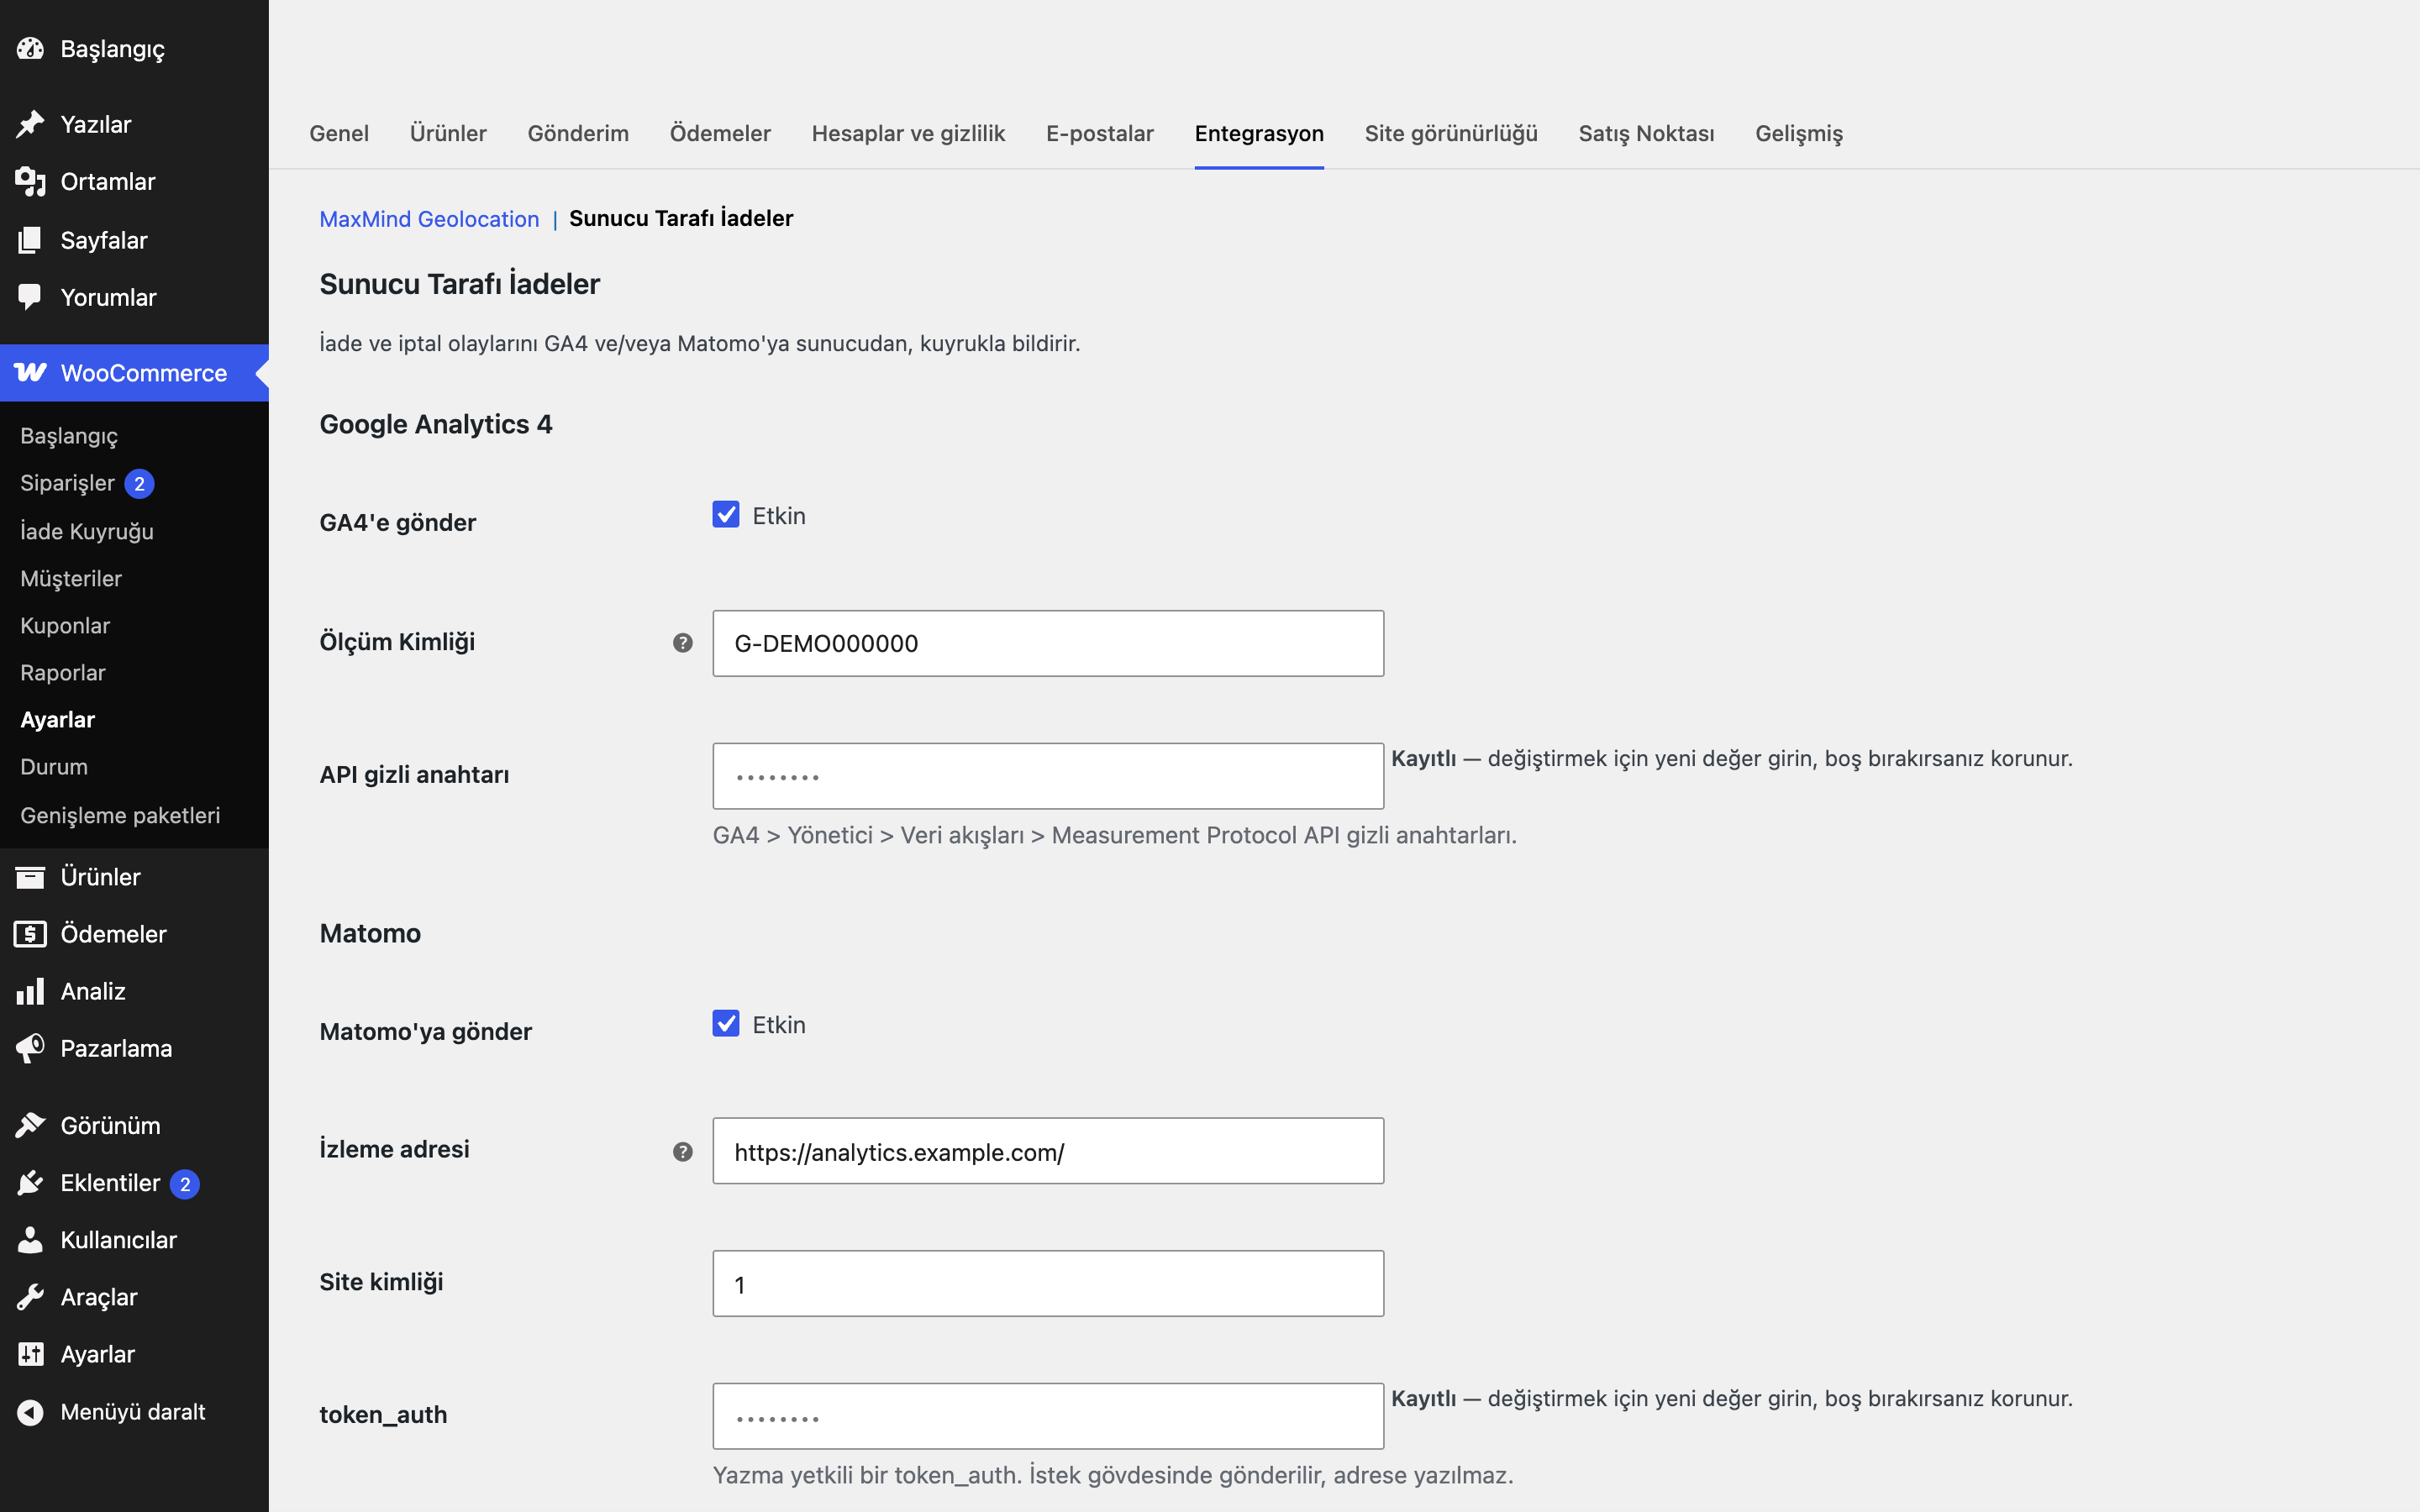Click the Ölçüm Kimliği input field

[x=1048, y=643]
